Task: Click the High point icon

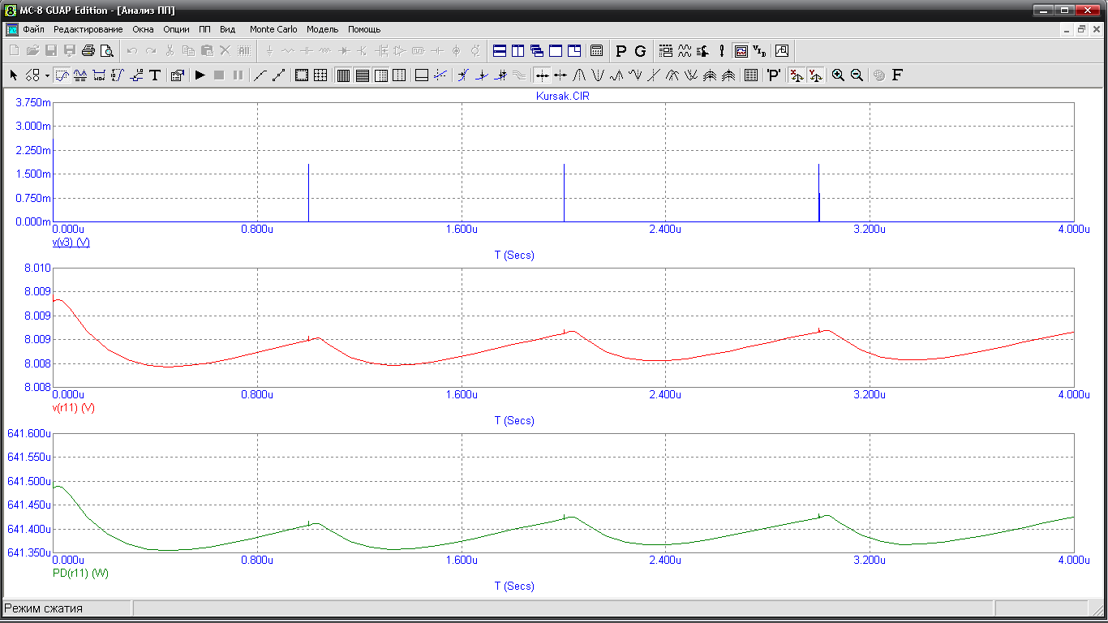Action: pyautogui.click(x=616, y=75)
